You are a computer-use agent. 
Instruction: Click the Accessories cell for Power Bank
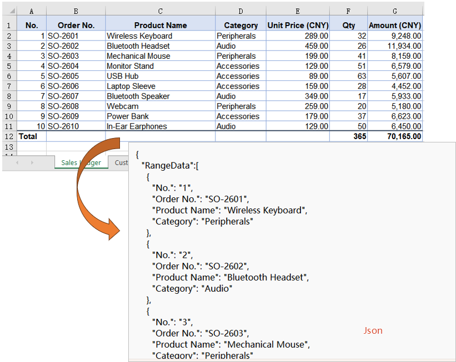[x=240, y=116]
